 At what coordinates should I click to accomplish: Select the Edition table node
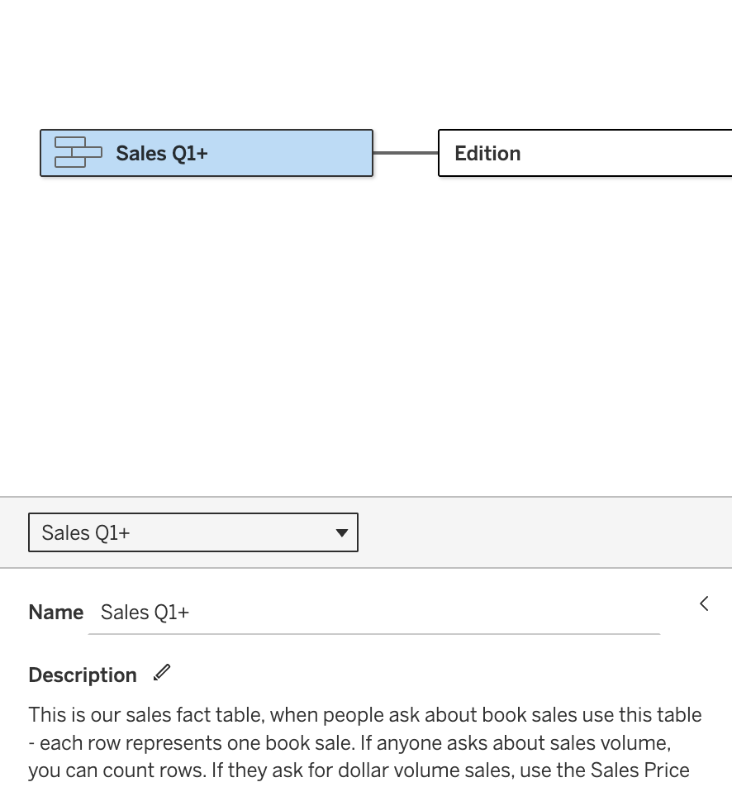(x=585, y=153)
